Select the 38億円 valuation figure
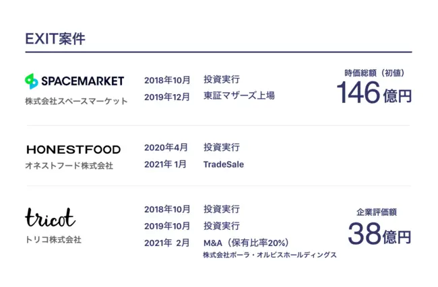The image size is (438, 287). tap(379, 233)
